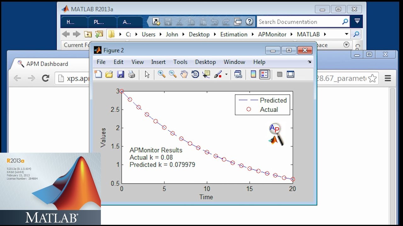Go up one folder level icon

[x=88, y=34]
